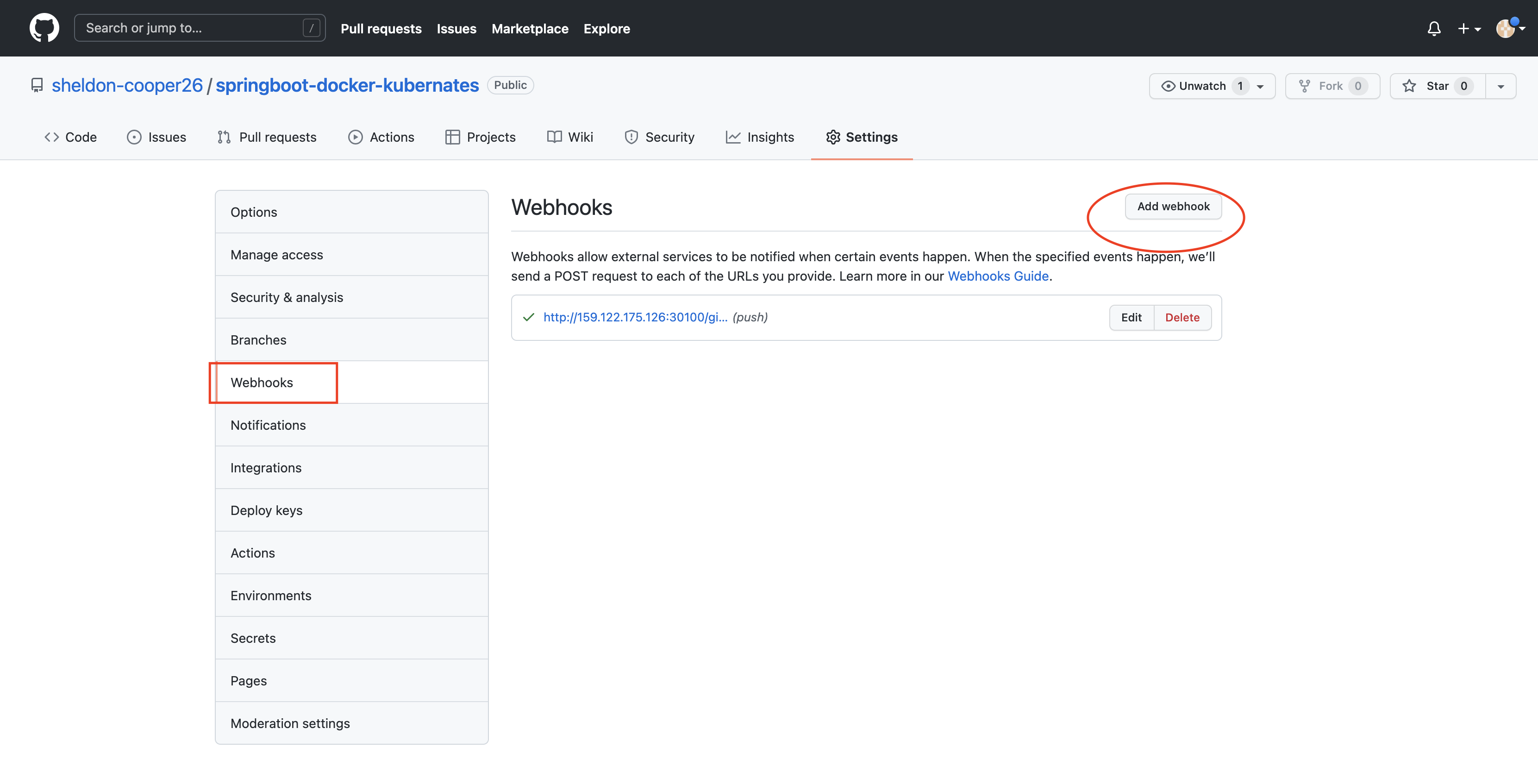Viewport: 1538px width, 766px height.
Task: Click the Security shield icon
Action: tap(631, 137)
